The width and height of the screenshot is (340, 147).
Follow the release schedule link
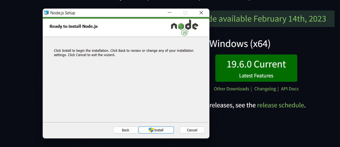(x=280, y=105)
